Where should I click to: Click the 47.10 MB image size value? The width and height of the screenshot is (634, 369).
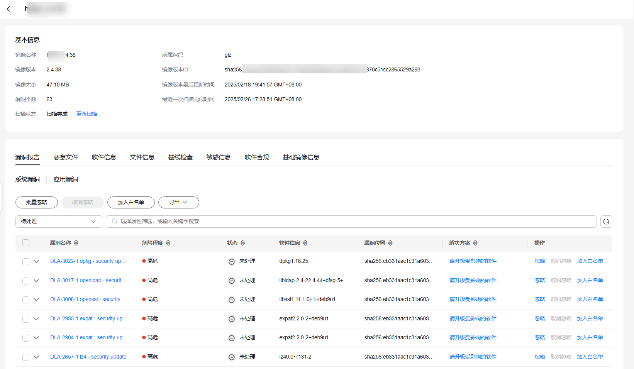[x=58, y=85]
